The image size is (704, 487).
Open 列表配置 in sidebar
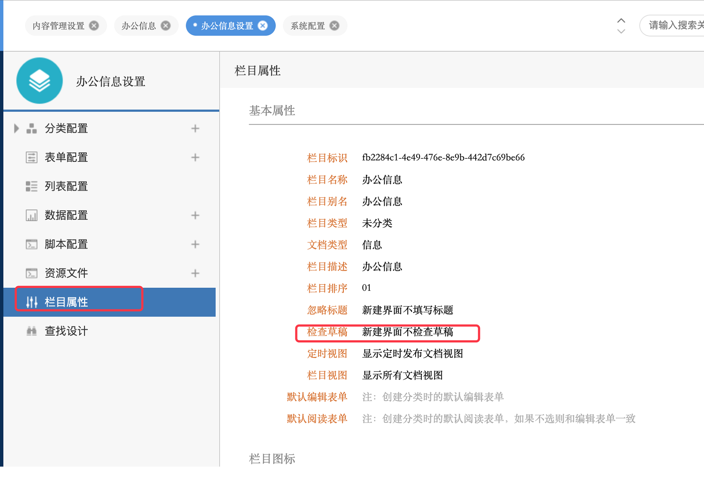point(66,186)
